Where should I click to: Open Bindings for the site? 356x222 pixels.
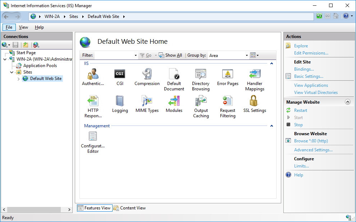(304, 69)
